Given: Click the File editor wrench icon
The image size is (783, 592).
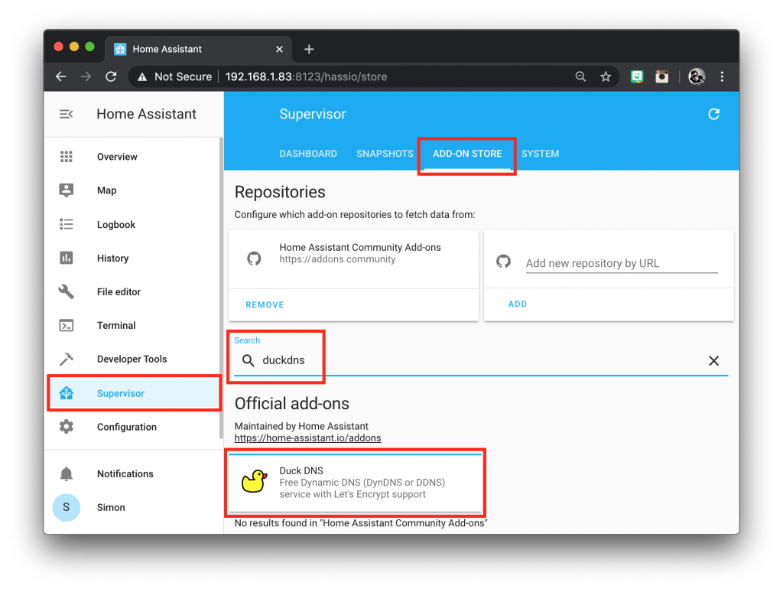Looking at the screenshot, I should point(66,291).
